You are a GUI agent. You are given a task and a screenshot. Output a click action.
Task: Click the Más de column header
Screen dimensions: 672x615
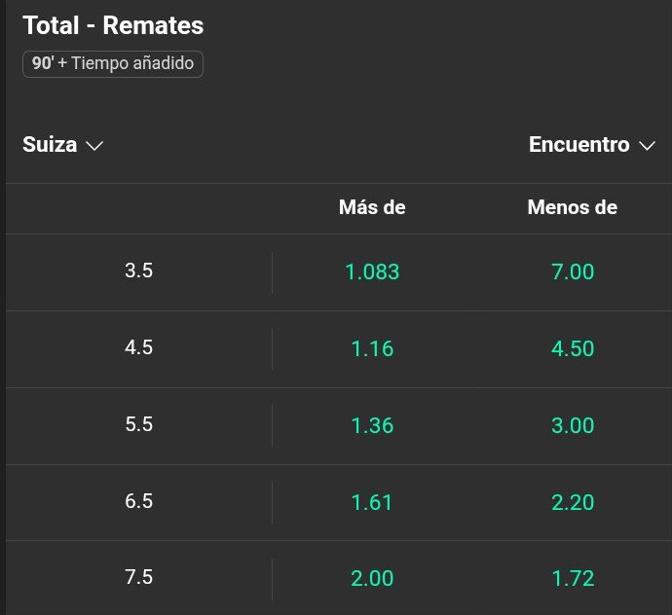click(x=372, y=207)
